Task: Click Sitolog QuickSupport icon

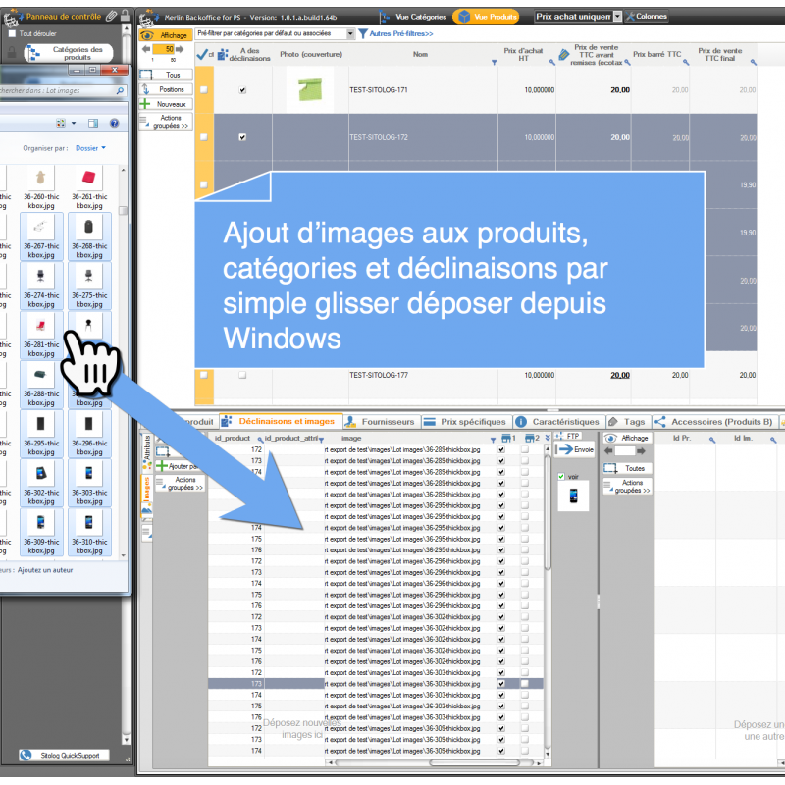Action: point(26,755)
